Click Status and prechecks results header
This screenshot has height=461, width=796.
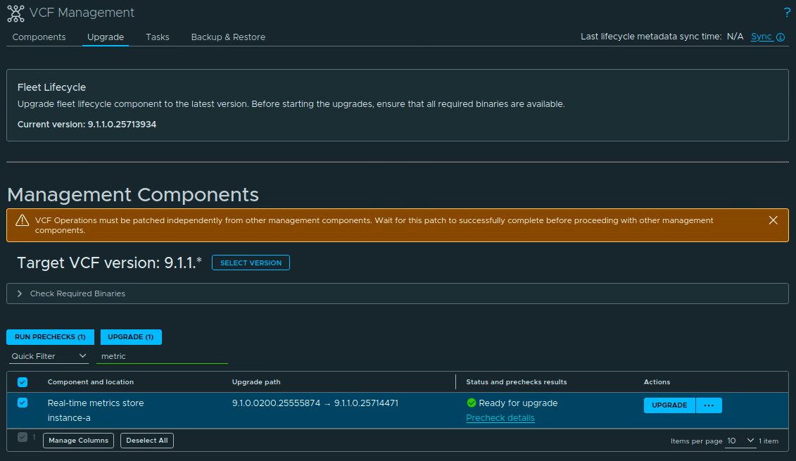[x=517, y=381]
